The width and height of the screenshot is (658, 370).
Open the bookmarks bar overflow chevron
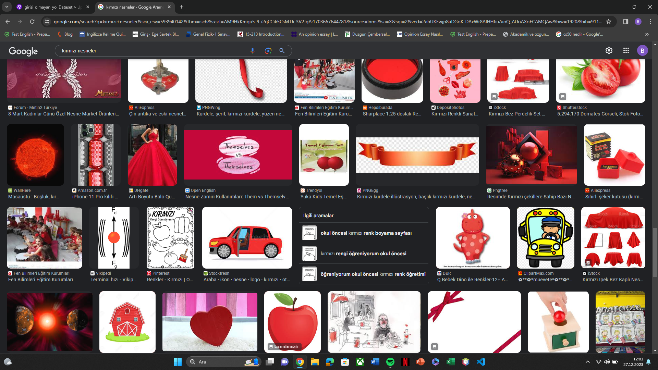647,34
